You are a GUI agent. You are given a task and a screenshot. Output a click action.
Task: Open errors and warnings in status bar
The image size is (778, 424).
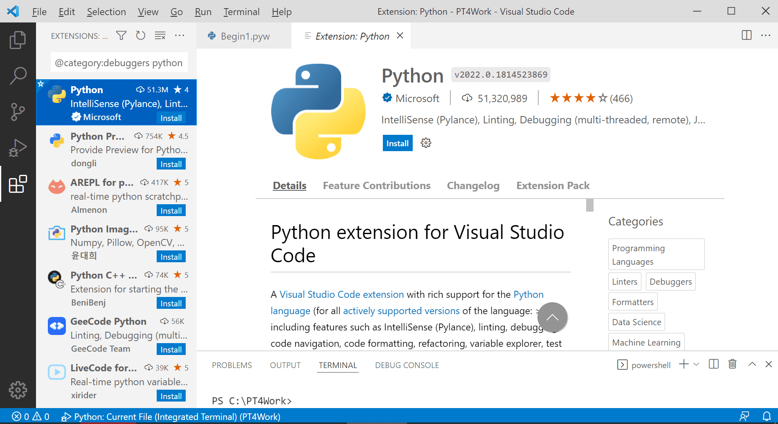tap(31, 416)
